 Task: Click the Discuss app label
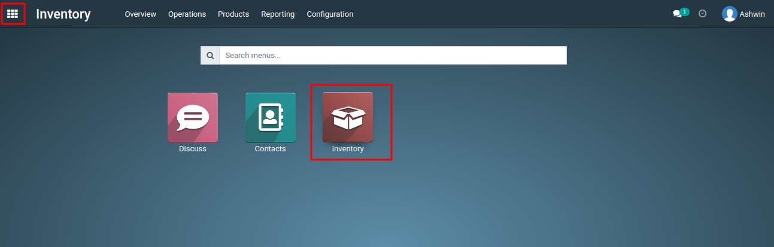[x=193, y=149]
